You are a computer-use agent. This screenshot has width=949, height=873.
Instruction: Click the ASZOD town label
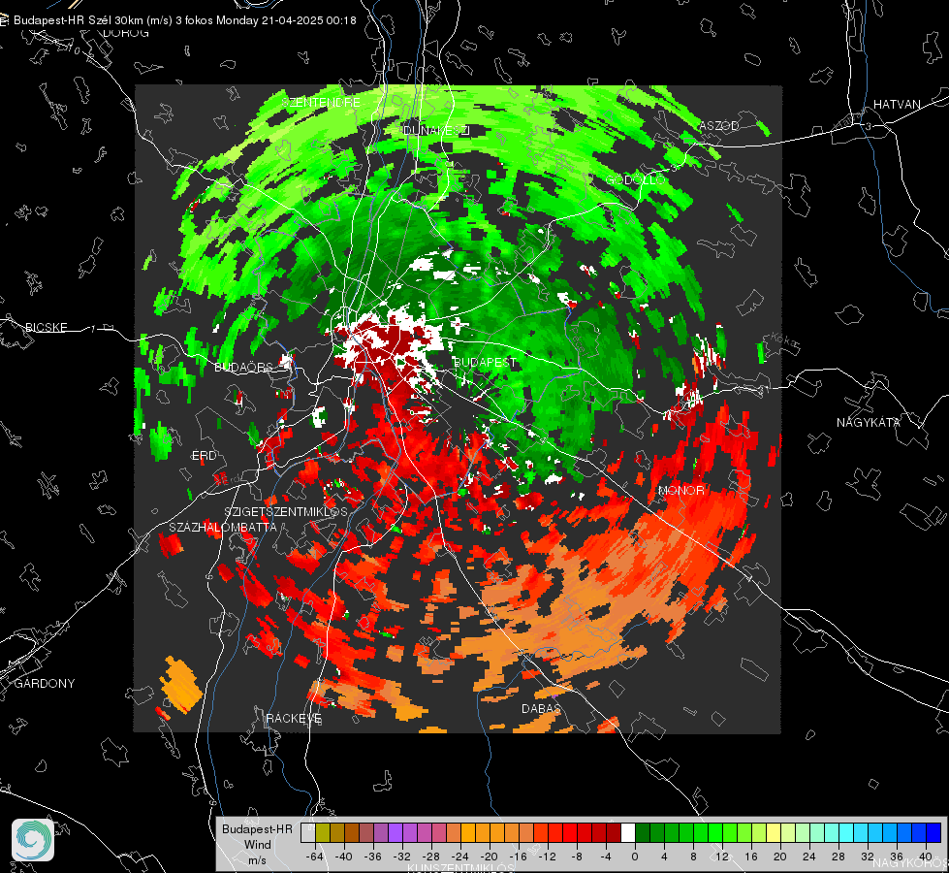719,126
